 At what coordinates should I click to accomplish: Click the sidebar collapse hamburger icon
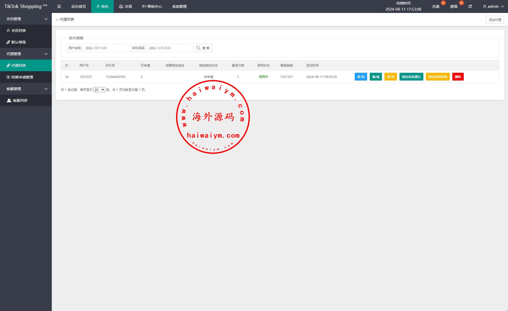pos(59,6)
